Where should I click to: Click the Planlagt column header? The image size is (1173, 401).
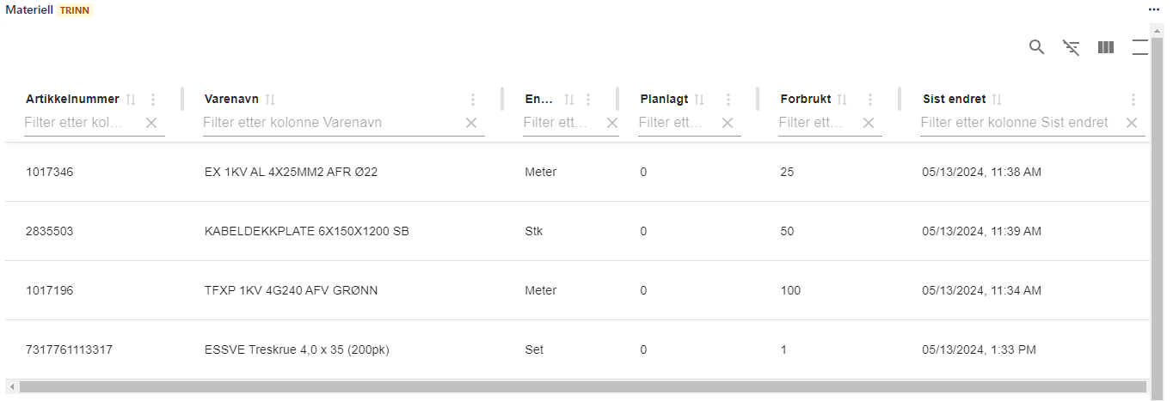(664, 100)
